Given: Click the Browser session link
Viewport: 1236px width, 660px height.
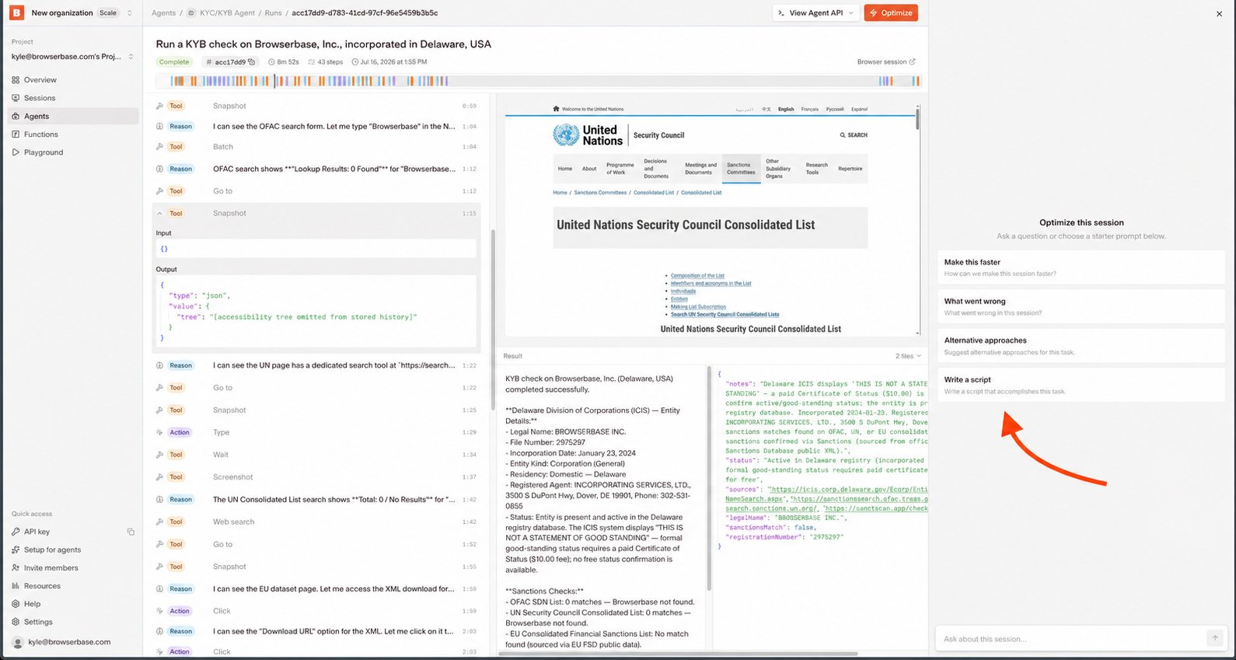Looking at the screenshot, I should 886,62.
